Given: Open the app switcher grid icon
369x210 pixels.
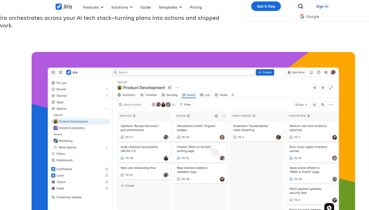Looking at the screenshot, I should 61,73.
